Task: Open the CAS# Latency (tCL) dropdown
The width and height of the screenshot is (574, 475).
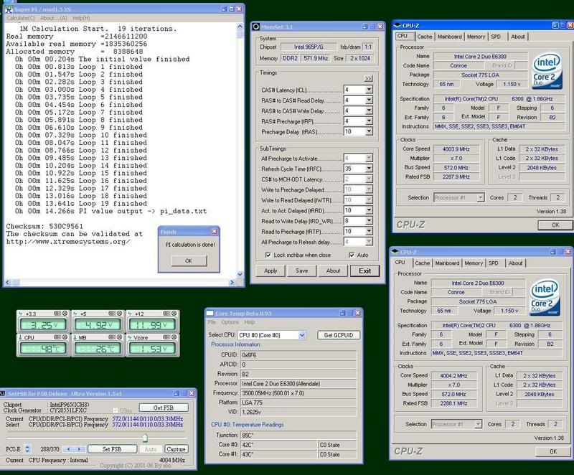Action: (x=369, y=90)
